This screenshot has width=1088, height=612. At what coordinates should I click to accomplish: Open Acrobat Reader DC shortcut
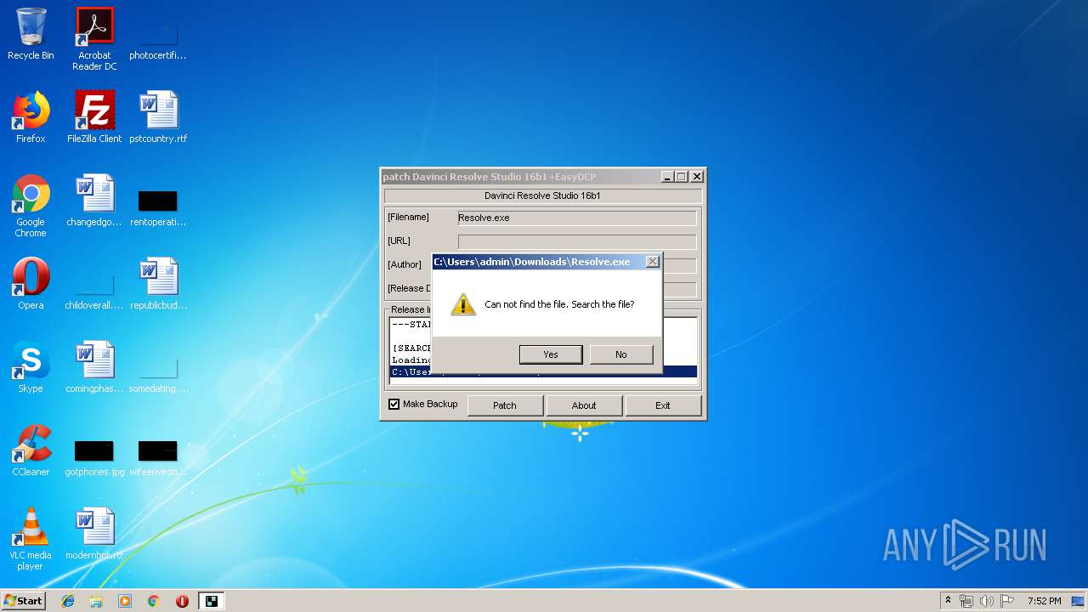[x=94, y=39]
